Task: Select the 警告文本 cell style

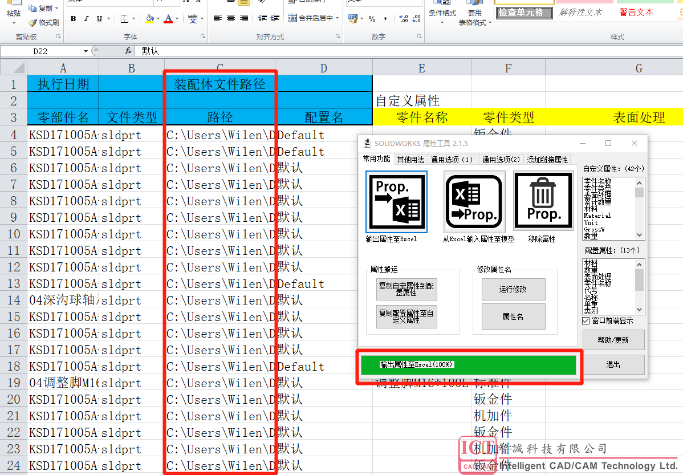Action: point(636,12)
